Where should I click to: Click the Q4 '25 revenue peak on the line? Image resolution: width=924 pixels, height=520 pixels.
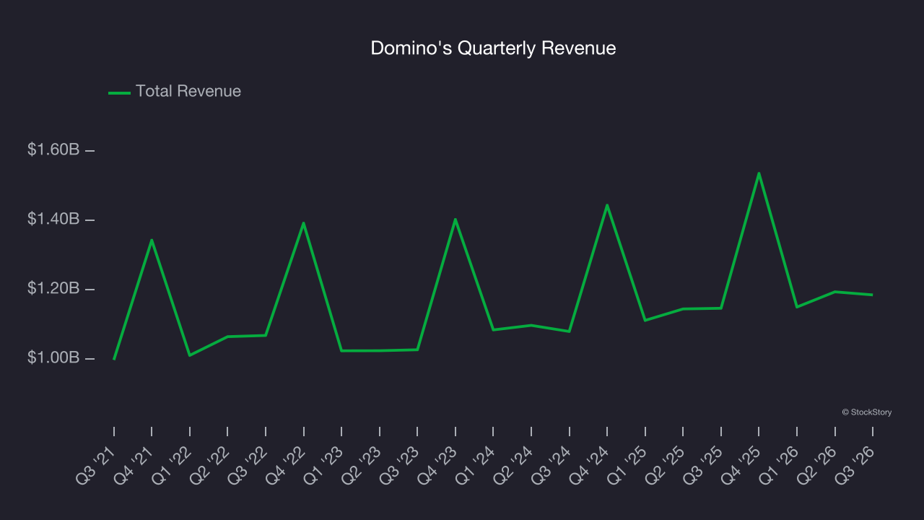click(759, 173)
